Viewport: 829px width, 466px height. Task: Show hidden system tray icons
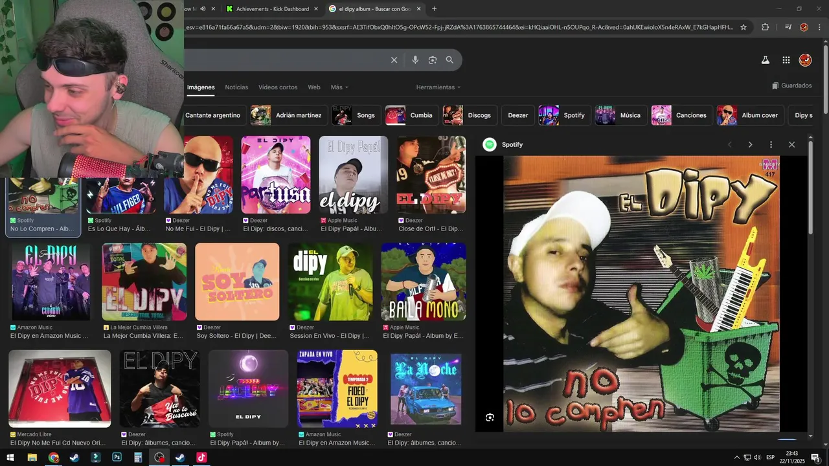pos(736,458)
